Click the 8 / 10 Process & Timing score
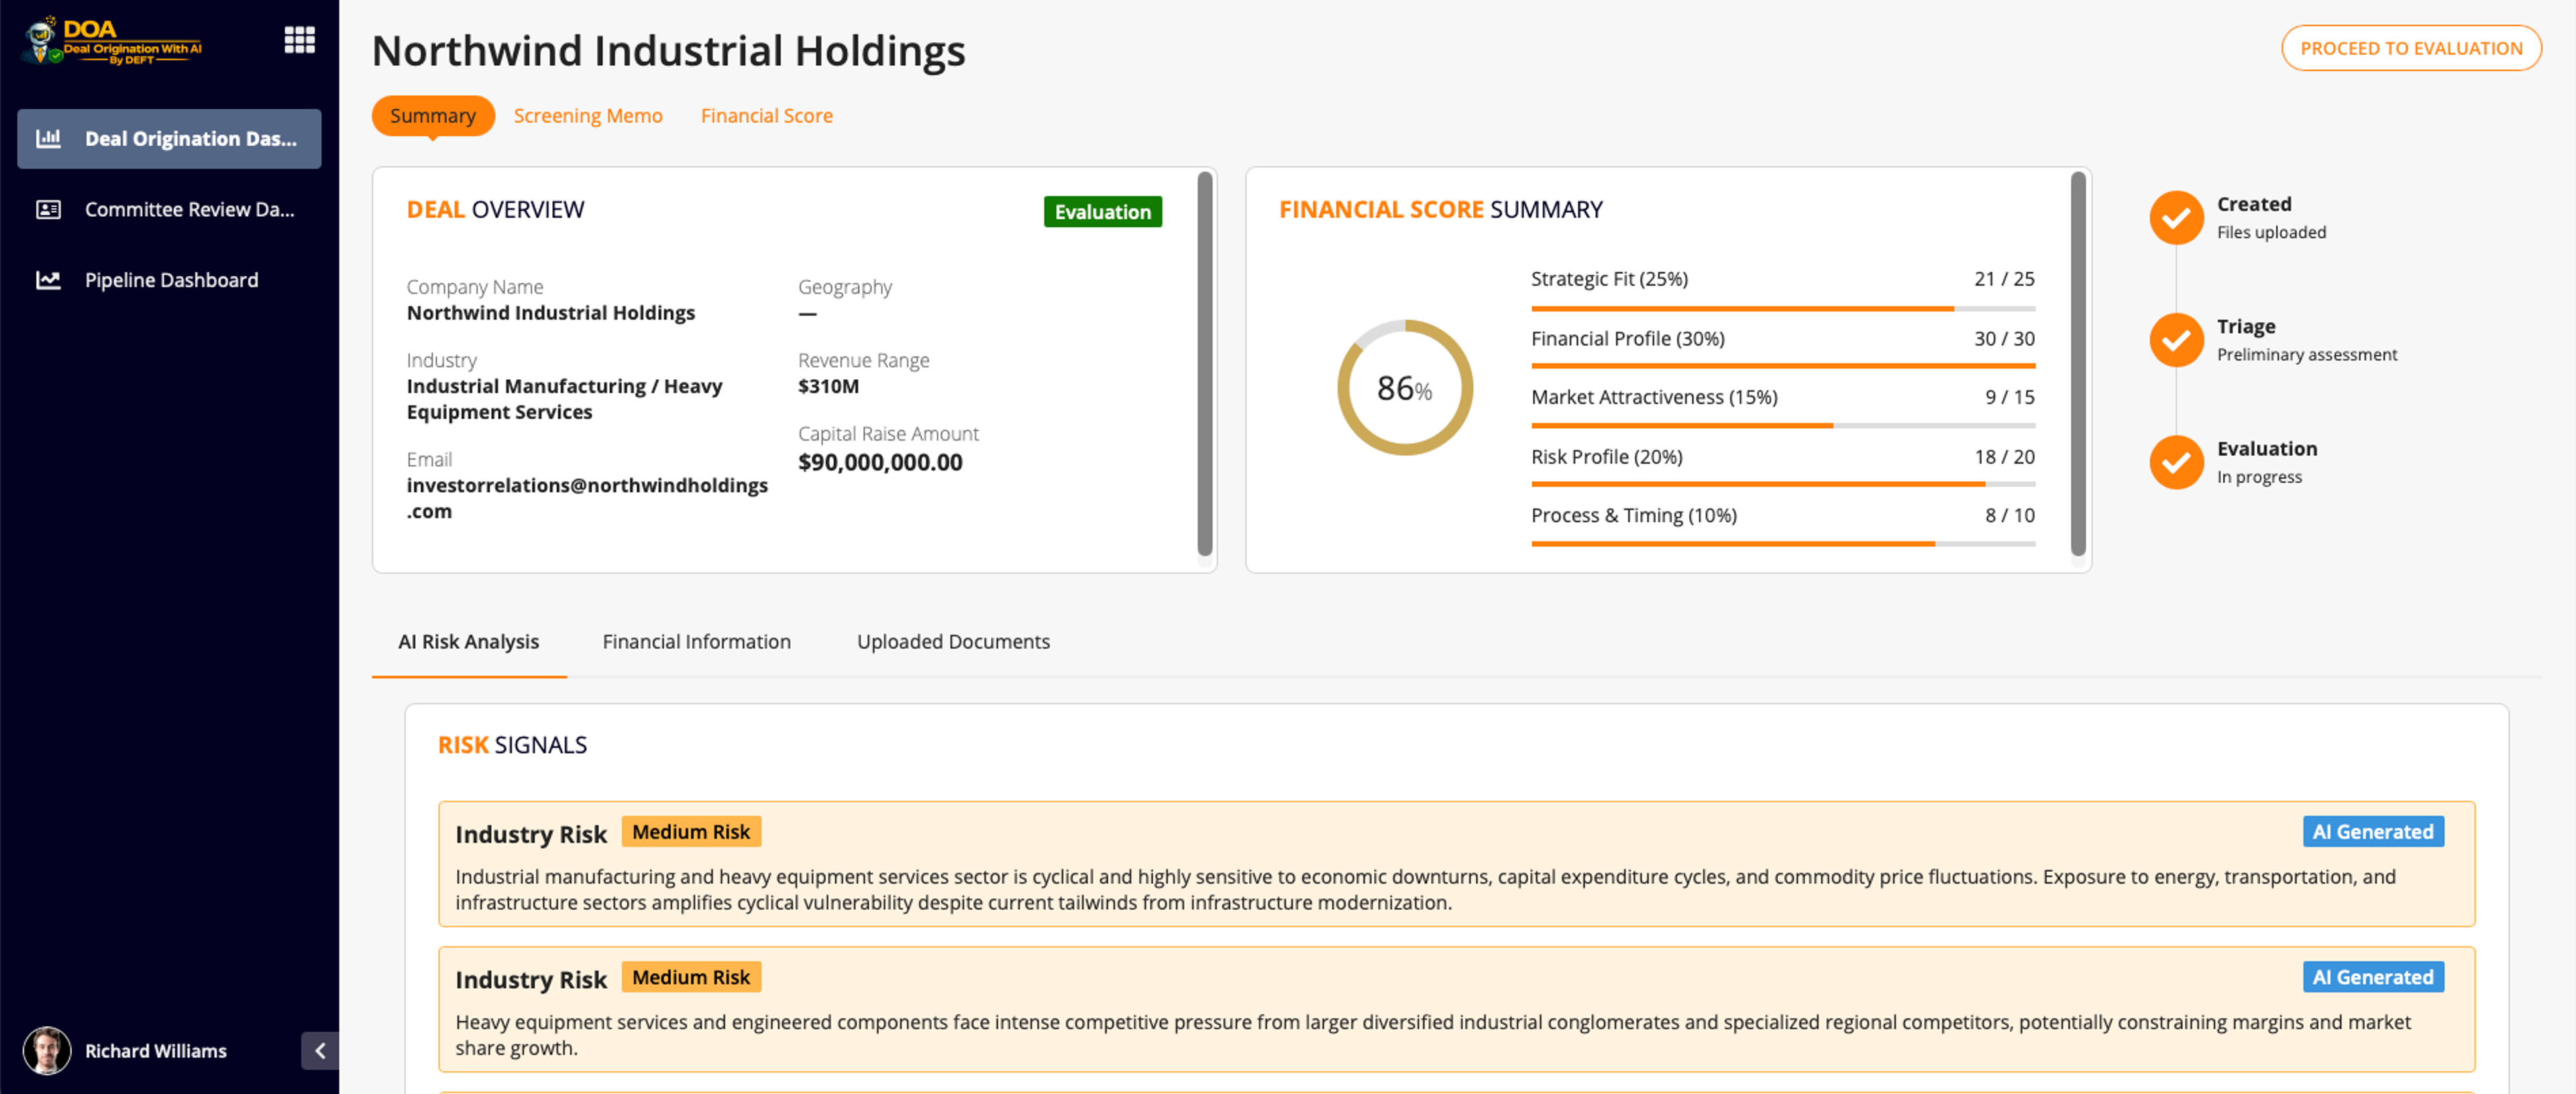This screenshot has height=1094, width=2576. tap(2010, 515)
